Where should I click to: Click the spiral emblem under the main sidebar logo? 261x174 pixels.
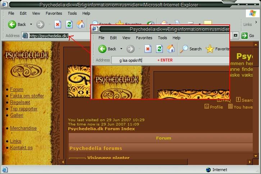point(26,71)
